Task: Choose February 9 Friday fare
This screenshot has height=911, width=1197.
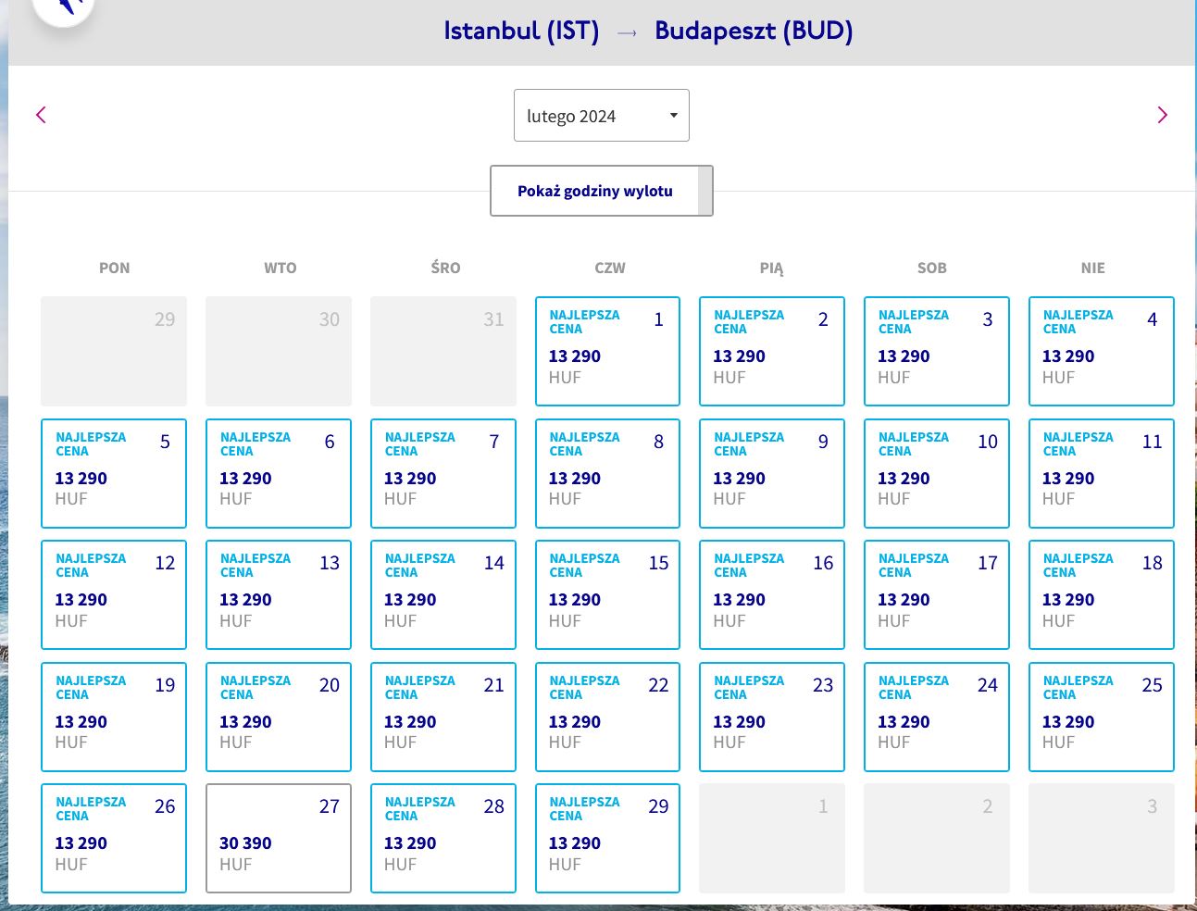Action: click(772, 473)
